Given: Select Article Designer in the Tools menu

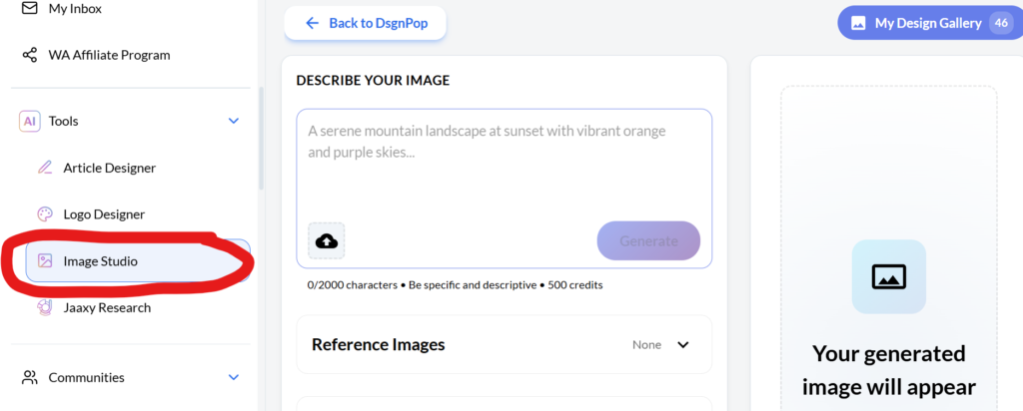Looking at the screenshot, I should tap(109, 168).
